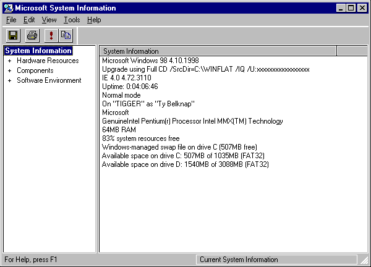Image resolution: width=371 pixels, height=267 pixels.
Task: Expand the Components tree node
Action: tap(9, 70)
